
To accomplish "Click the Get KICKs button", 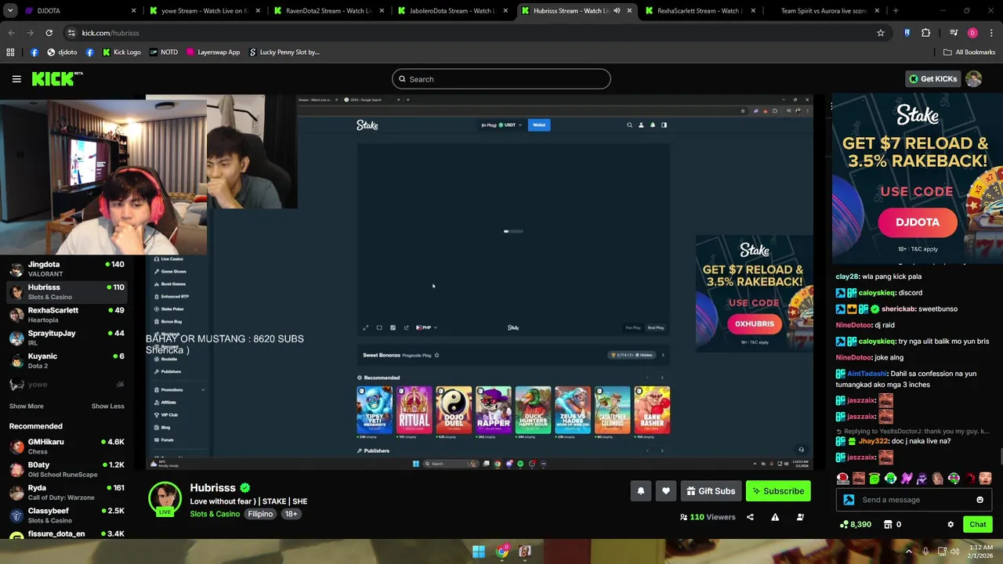I will (x=933, y=78).
